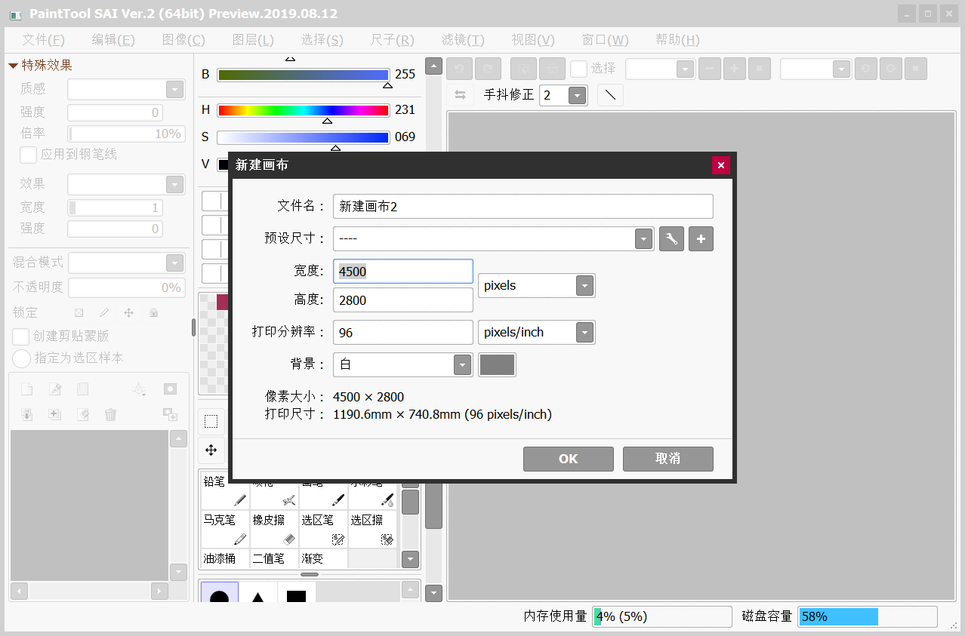Open the pixels/inch resolution unit dropdown

(585, 333)
